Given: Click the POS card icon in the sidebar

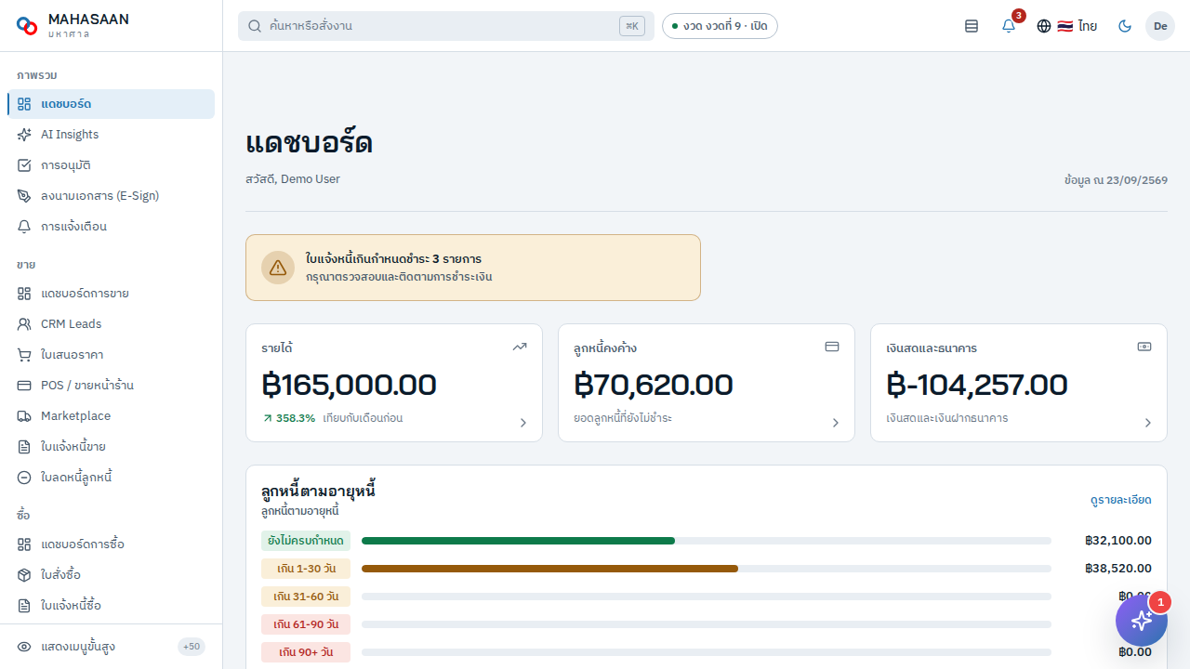Looking at the screenshot, I should [x=24, y=386].
